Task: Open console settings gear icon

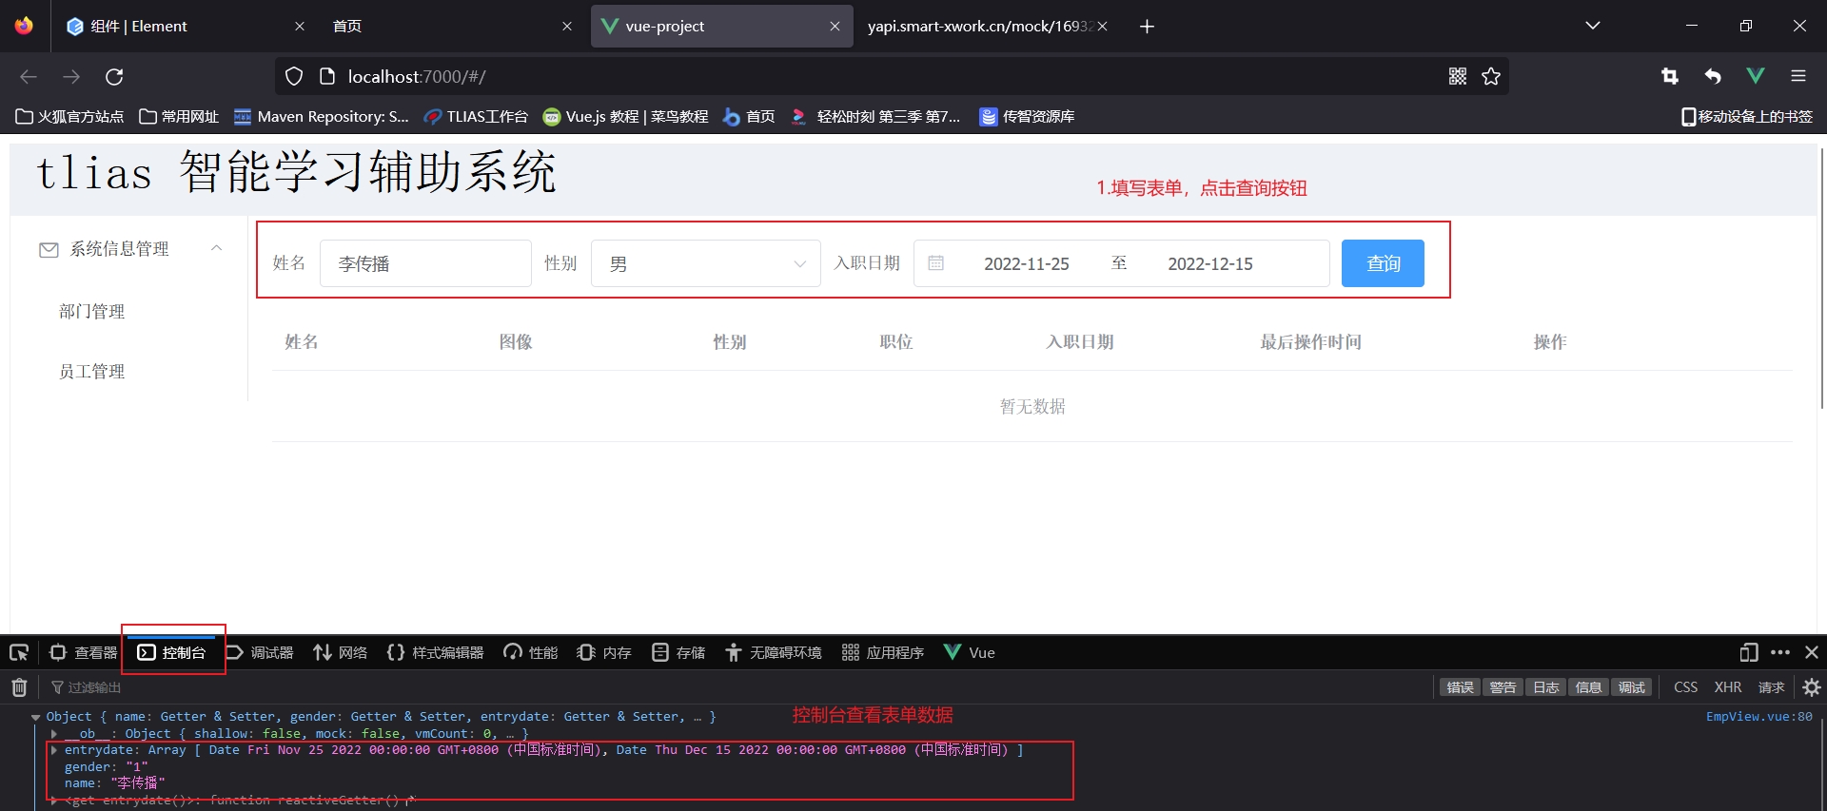Action: click(x=1812, y=687)
